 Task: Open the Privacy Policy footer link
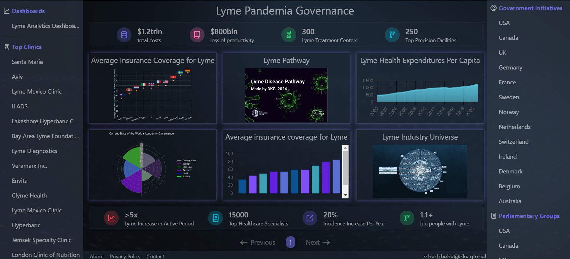pyautogui.click(x=125, y=256)
